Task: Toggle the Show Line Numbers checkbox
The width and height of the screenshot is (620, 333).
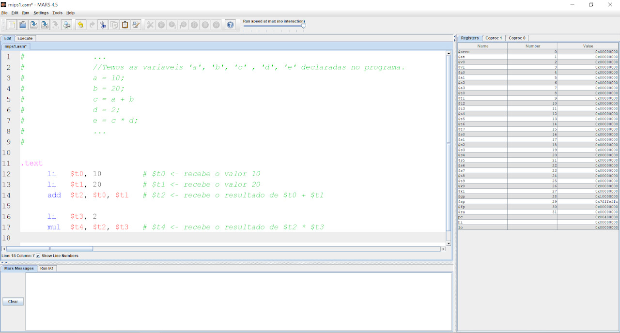Action: click(x=38, y=256)
